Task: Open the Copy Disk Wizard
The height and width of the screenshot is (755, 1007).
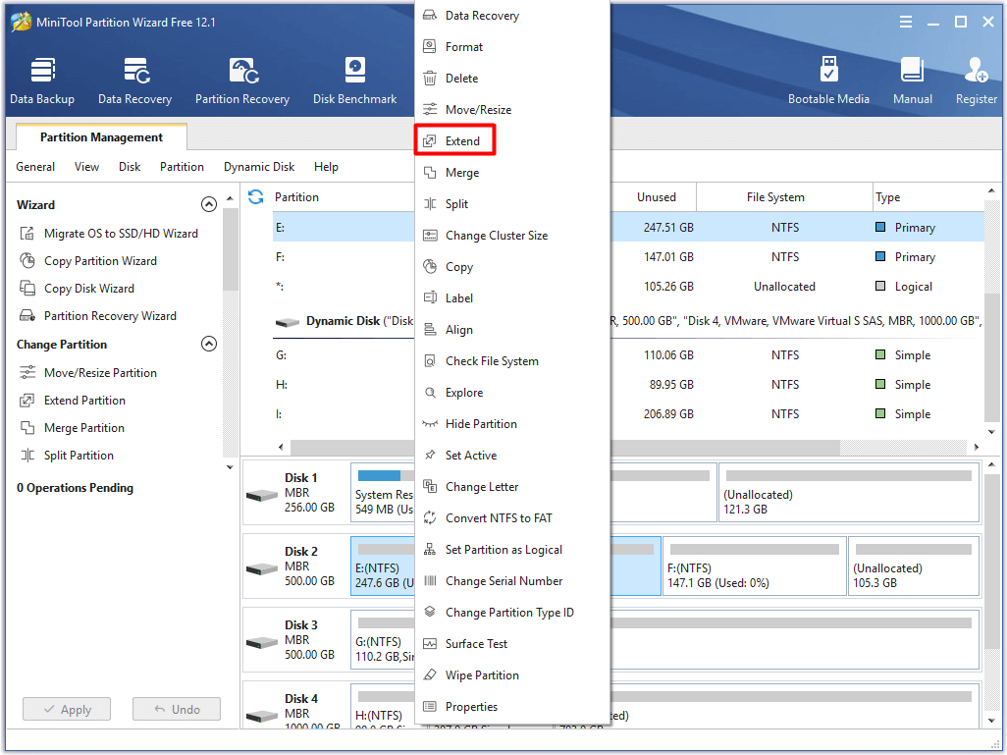Action: (x=78, y=289)
